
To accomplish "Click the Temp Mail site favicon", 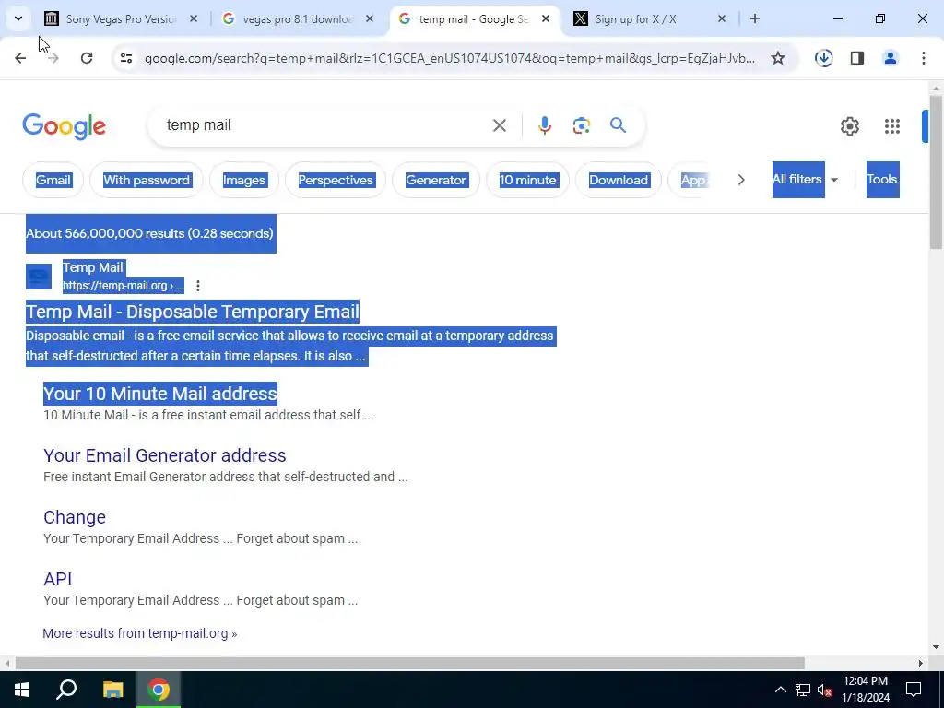I will point(39,277).
